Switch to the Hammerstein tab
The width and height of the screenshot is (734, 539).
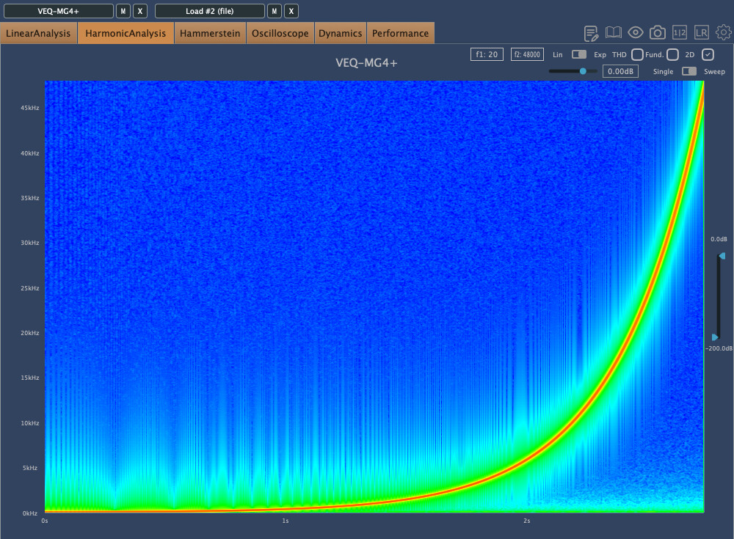(x=210, y=33)
